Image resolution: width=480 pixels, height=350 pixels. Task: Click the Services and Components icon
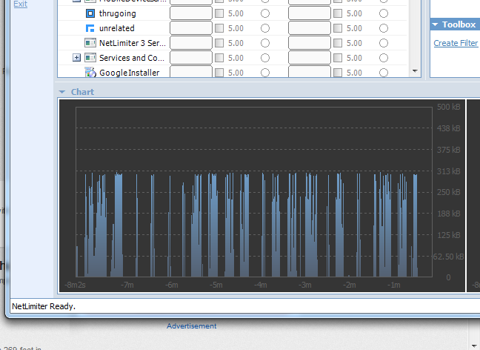90,58
